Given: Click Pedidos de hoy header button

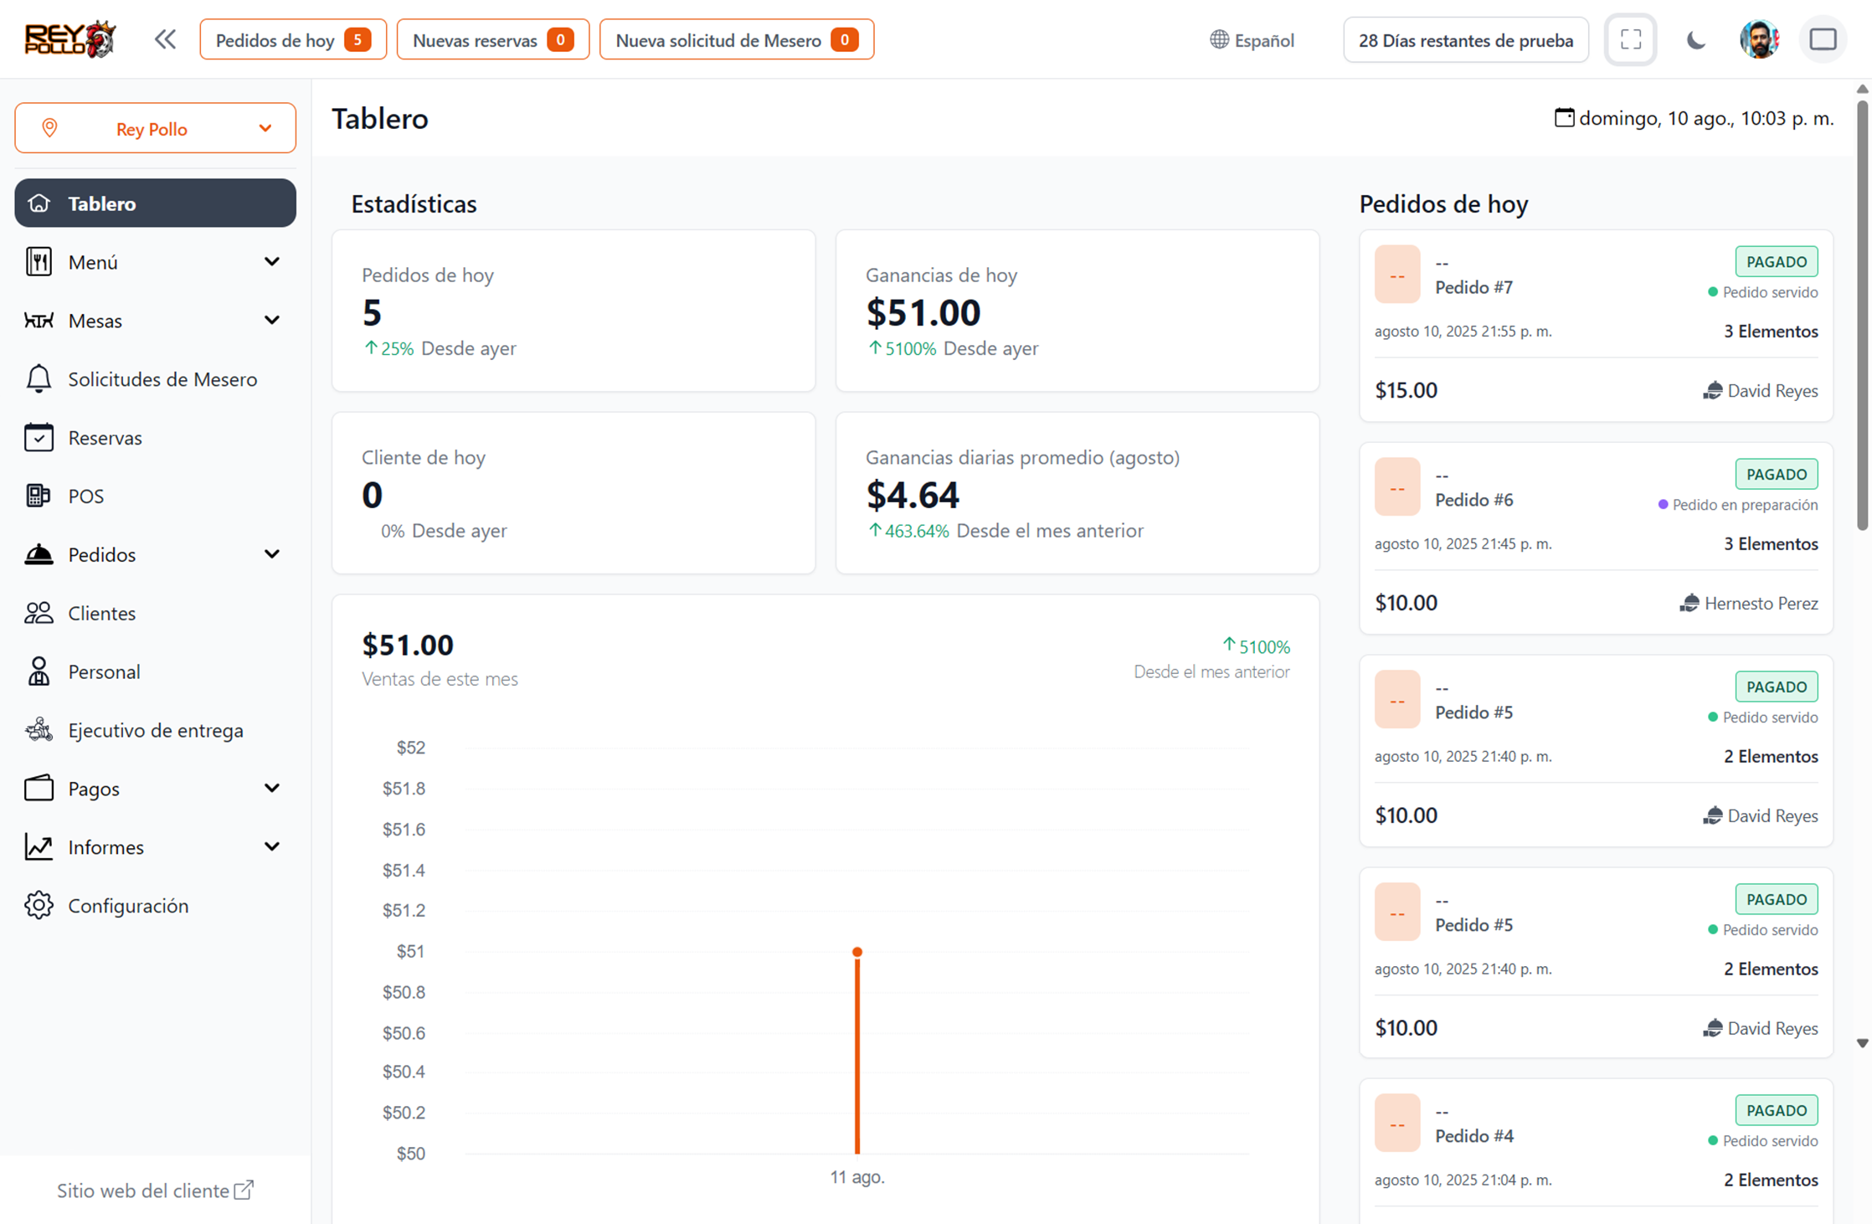Looking at the screenshot, I should tap(292, 40).
